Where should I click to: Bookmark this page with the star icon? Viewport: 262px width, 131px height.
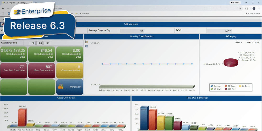240,8
